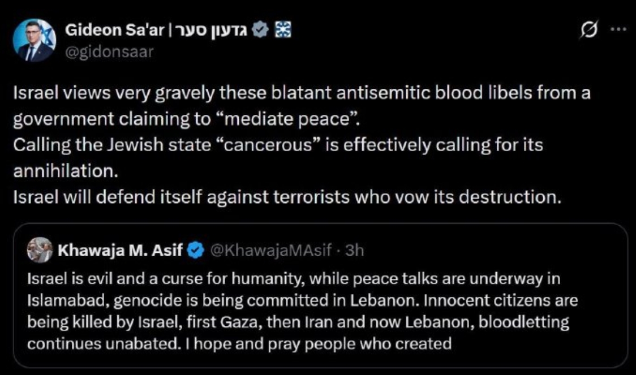Viewport: 636px width, 375px height.
Task: Click the verified badge beside Gideon Sa'ar
Action: click(260, 30)
